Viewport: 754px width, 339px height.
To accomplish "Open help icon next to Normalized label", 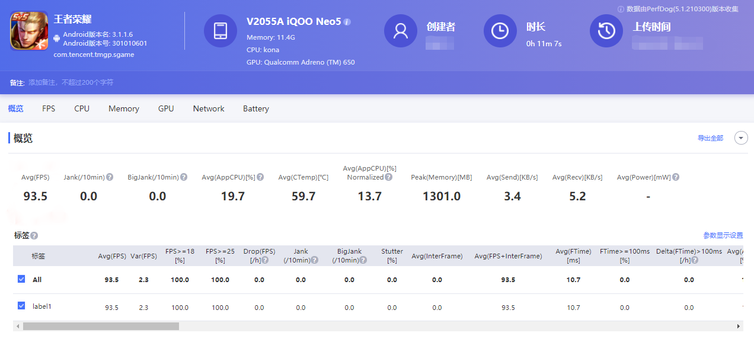I will [388, 177].
